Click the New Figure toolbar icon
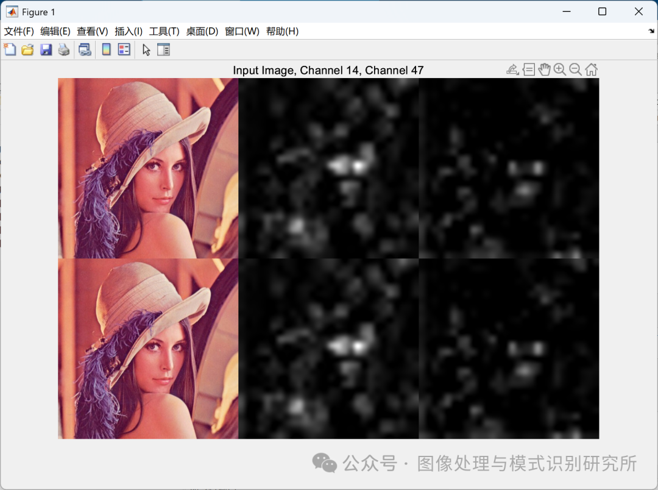The image size is (658, 490). (10, 49)
